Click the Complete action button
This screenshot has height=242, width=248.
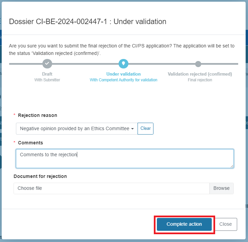(184, 224)
